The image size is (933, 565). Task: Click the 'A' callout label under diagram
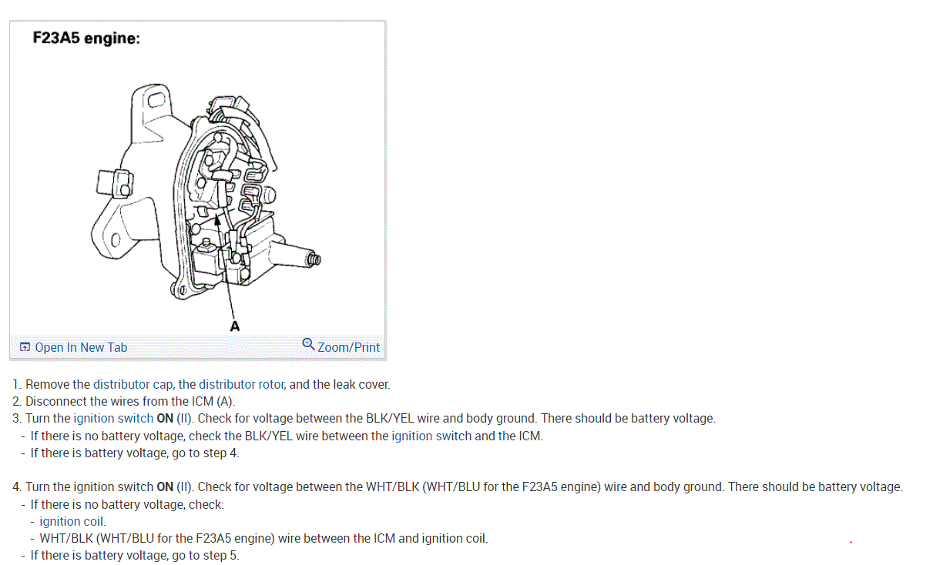(x=235, y=326)
